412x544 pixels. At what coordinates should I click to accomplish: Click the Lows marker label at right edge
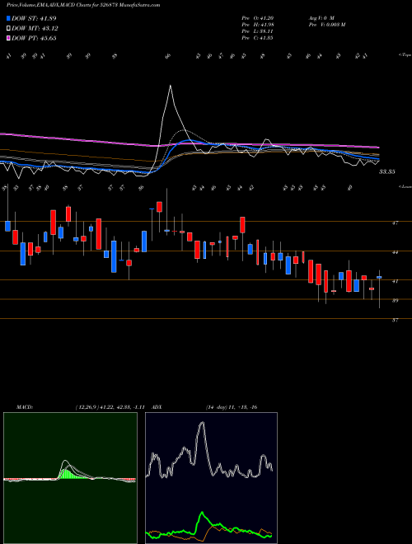405,186
